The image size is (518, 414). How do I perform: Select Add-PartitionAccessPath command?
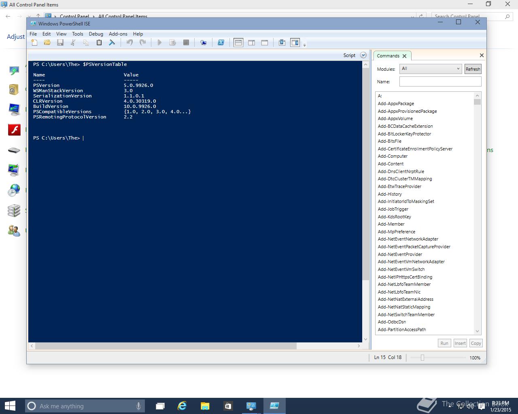(x=402, y=330)
